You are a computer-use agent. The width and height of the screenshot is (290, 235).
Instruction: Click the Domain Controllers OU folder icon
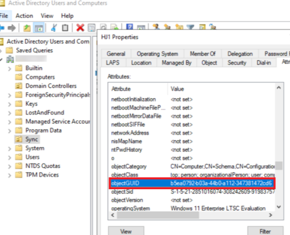[19, 86]
